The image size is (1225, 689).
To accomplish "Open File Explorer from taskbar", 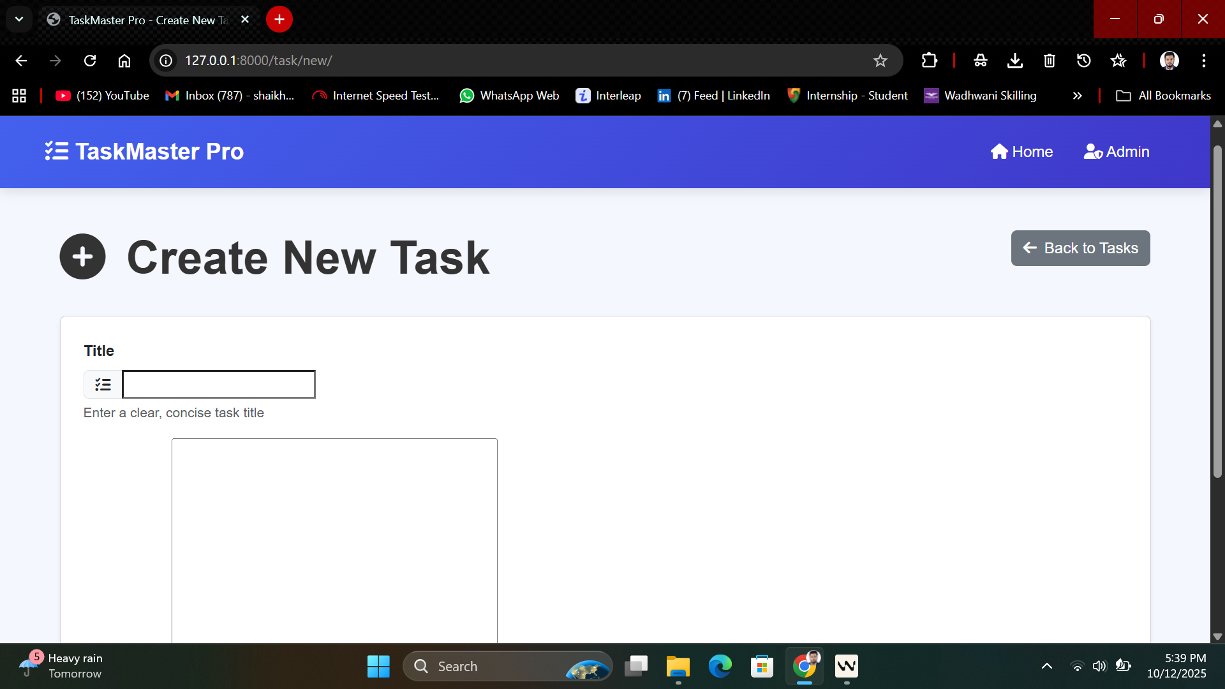I will tap(678, 667).
